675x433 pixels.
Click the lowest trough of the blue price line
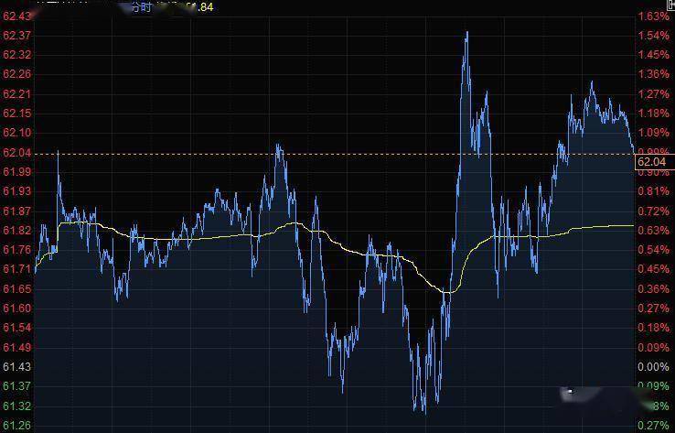click(423, 411)
